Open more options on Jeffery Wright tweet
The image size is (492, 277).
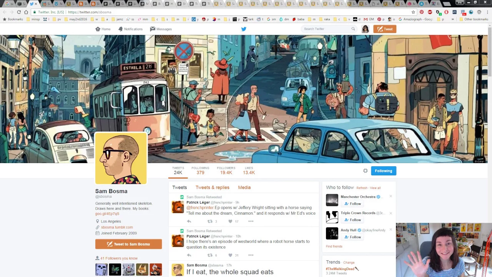pos(251,221)
